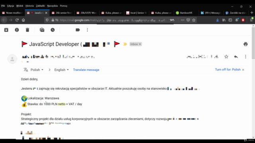The image size is (255, 143).
Task: Archive the open email
Action: [6, 30]
